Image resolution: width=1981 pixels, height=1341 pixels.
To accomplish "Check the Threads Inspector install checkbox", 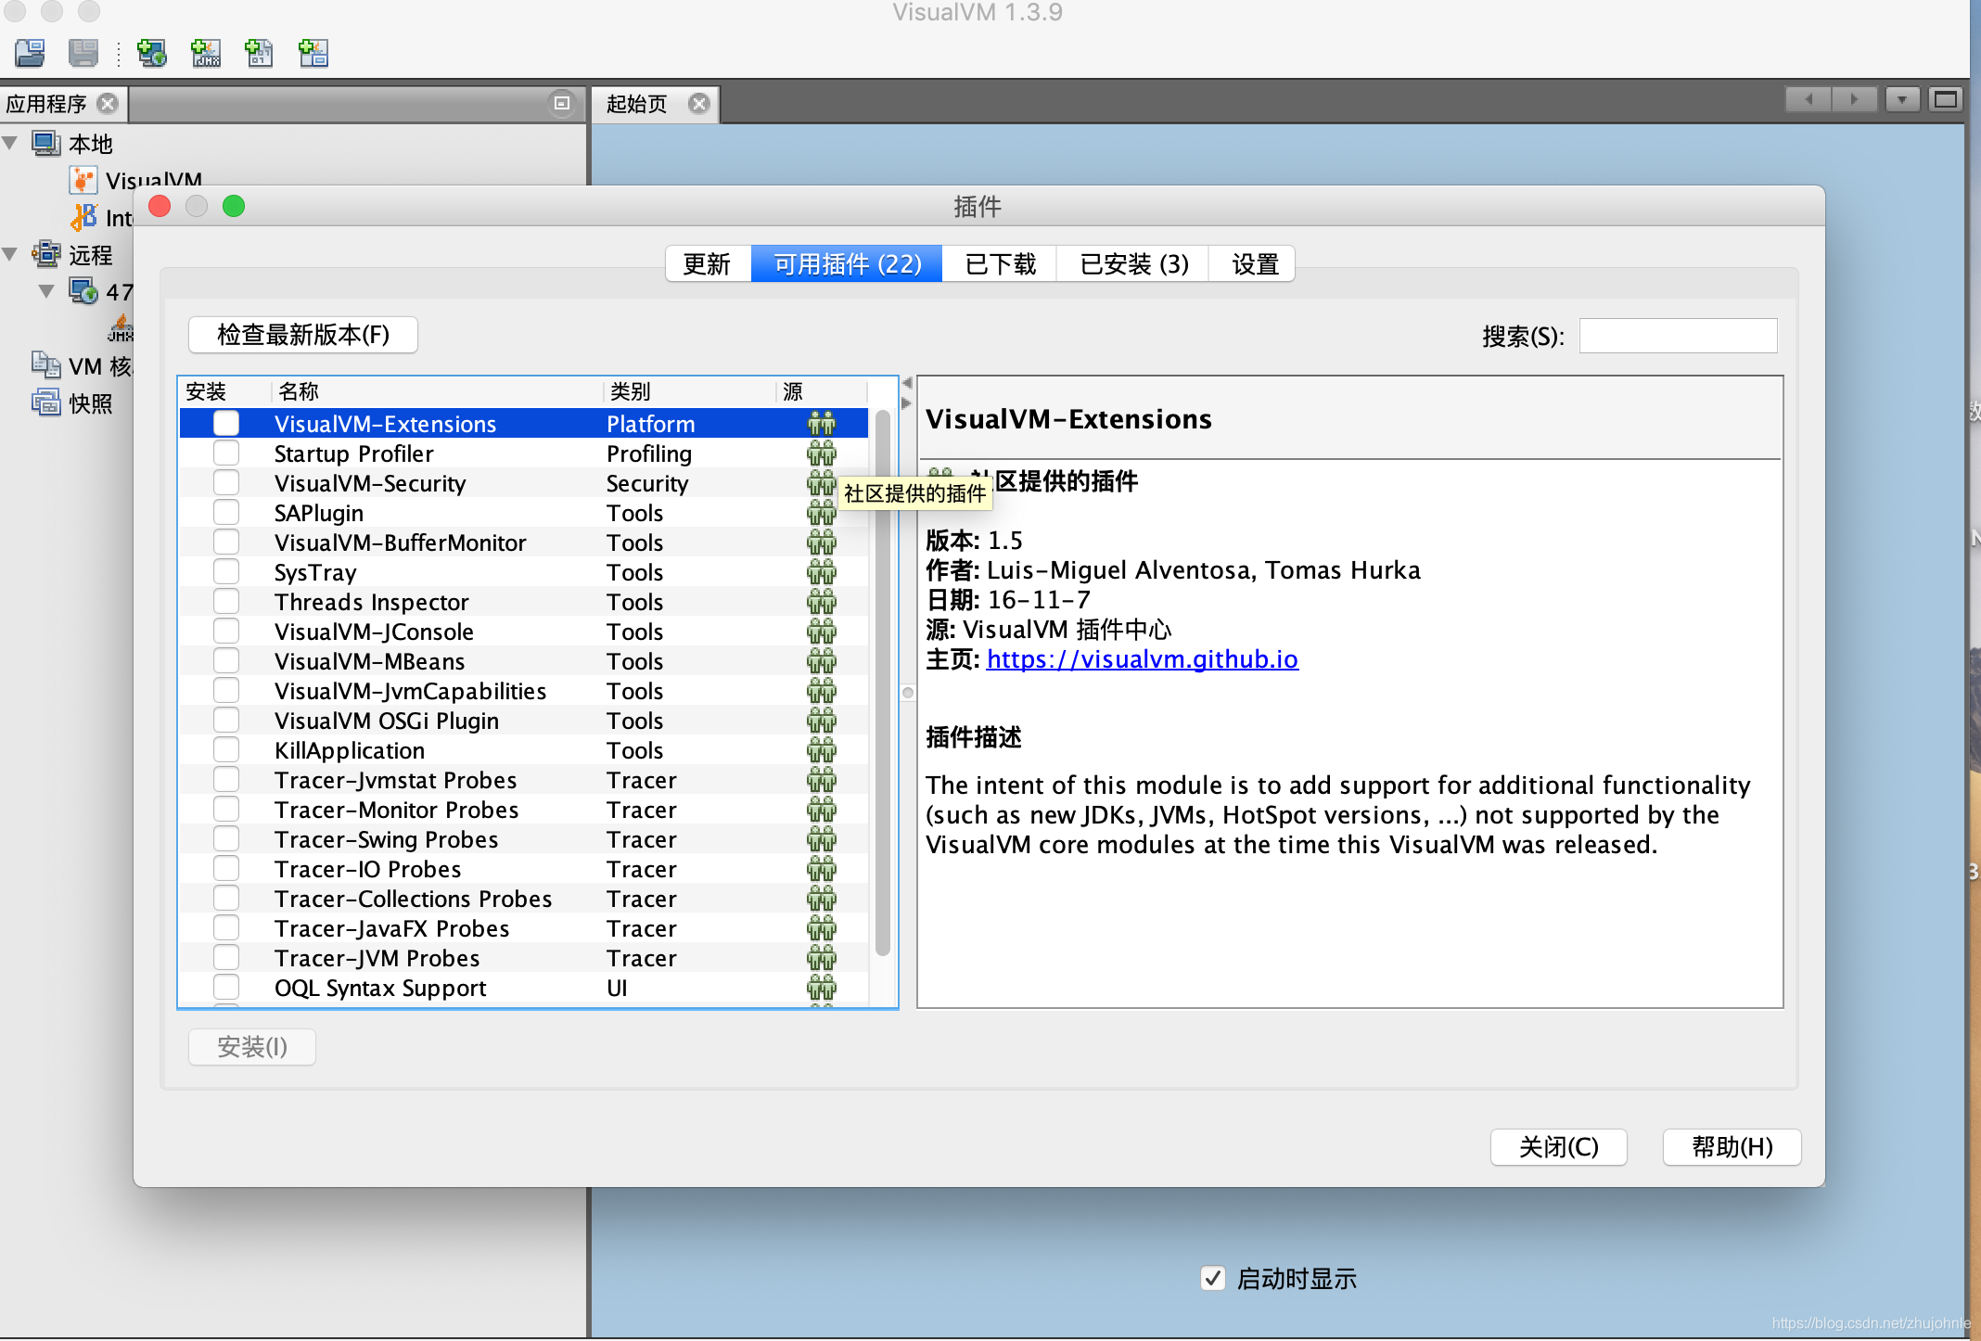I will click(x=226, y=602).
